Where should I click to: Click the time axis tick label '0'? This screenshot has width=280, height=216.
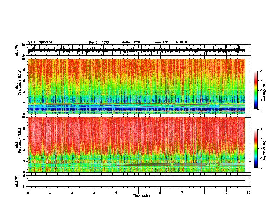(x=28, y=193)
